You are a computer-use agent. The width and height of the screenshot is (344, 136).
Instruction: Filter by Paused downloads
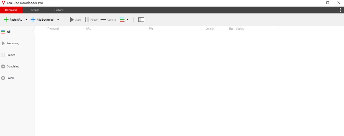11,55
